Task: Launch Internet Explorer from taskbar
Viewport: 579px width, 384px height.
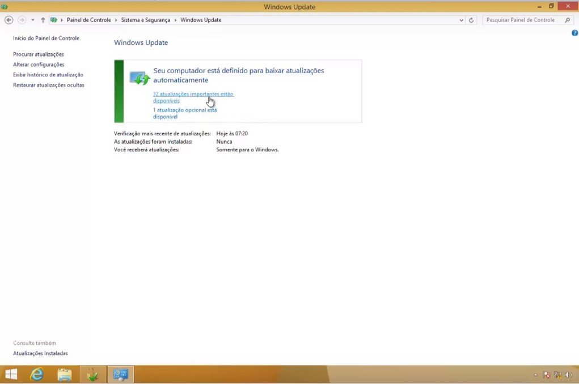Action: pyautogui.click(x=36, y=374)
